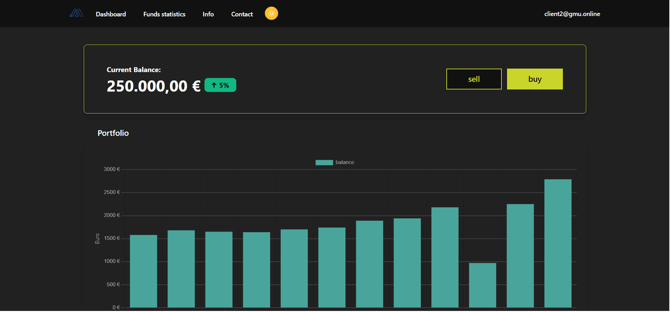Click the mountain logo in the navbar
This screenshot has width=670, height=312.
(x=76, y=13)
